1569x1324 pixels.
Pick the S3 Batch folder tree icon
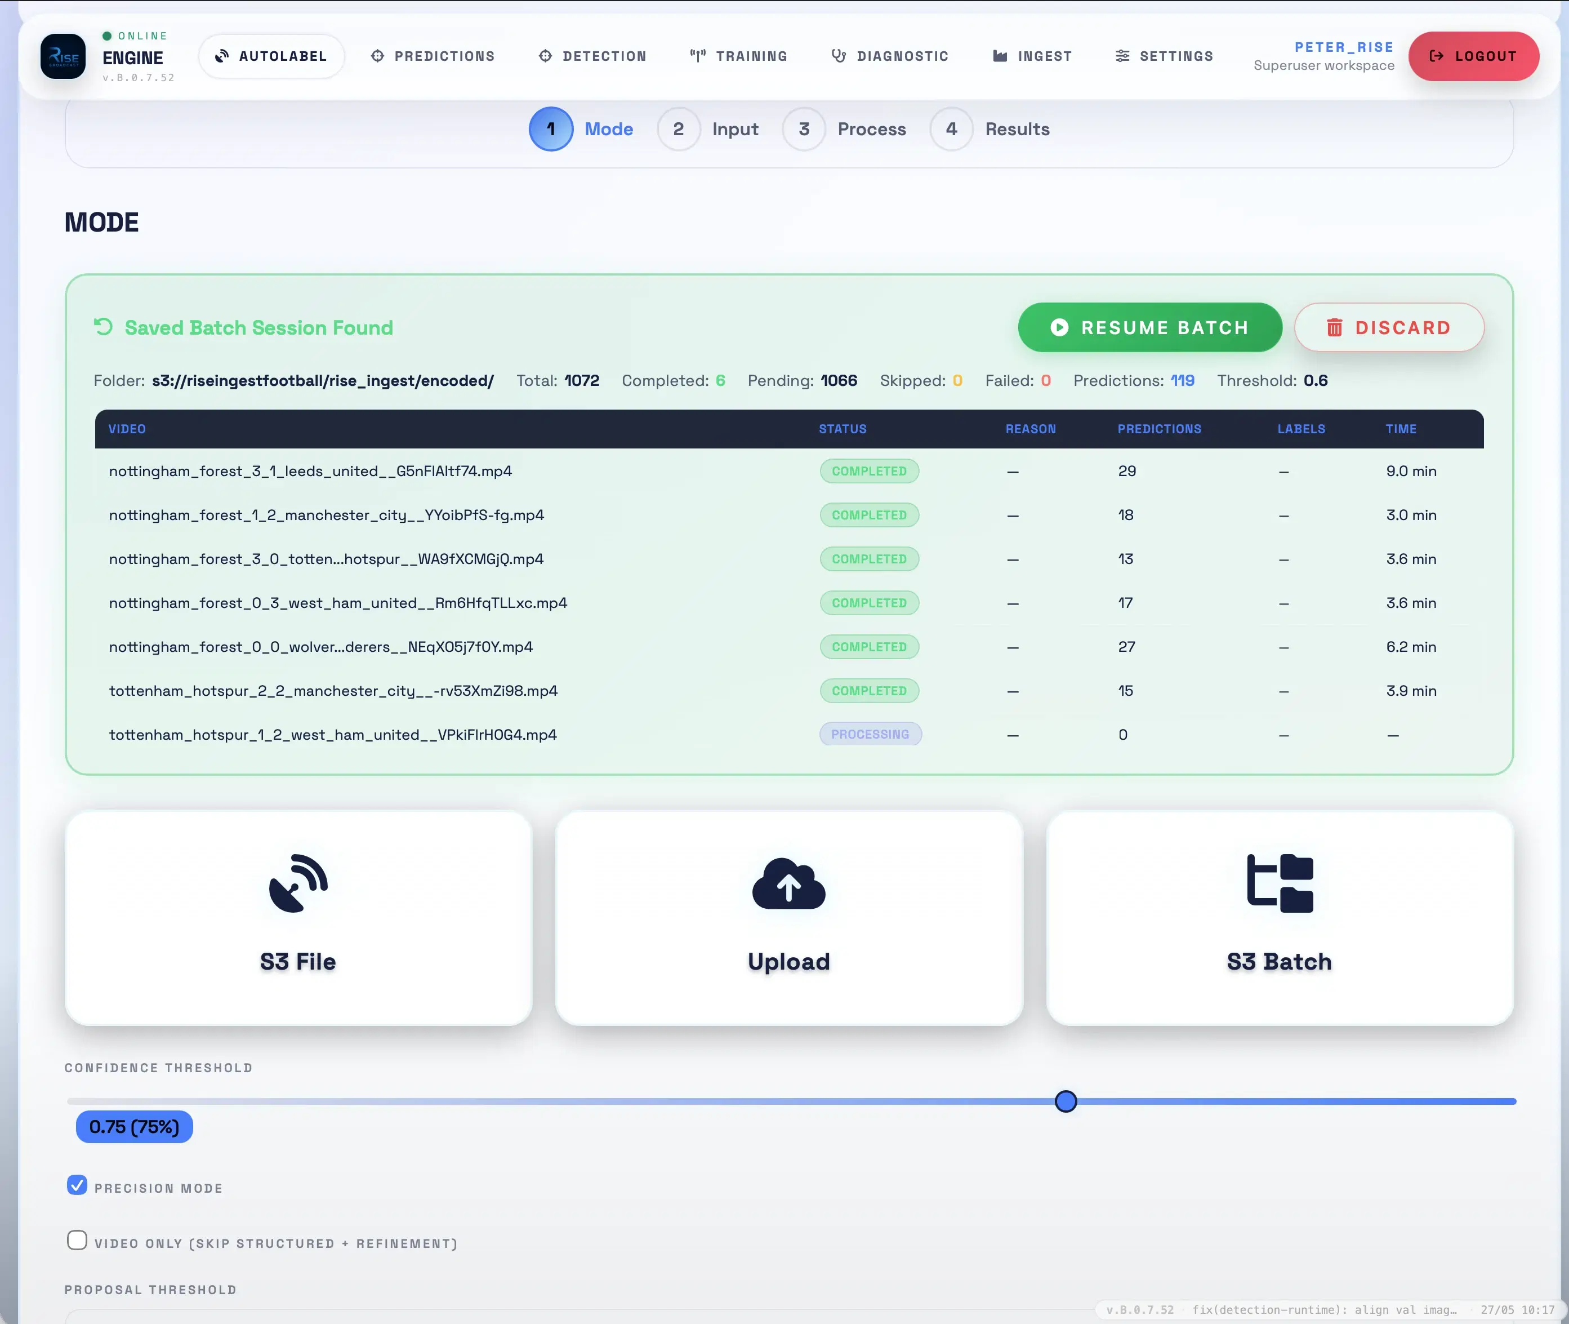pyautogui.click(x=1280, y=883)
